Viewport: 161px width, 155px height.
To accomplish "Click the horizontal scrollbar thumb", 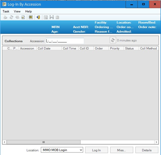I will [43, 142].
